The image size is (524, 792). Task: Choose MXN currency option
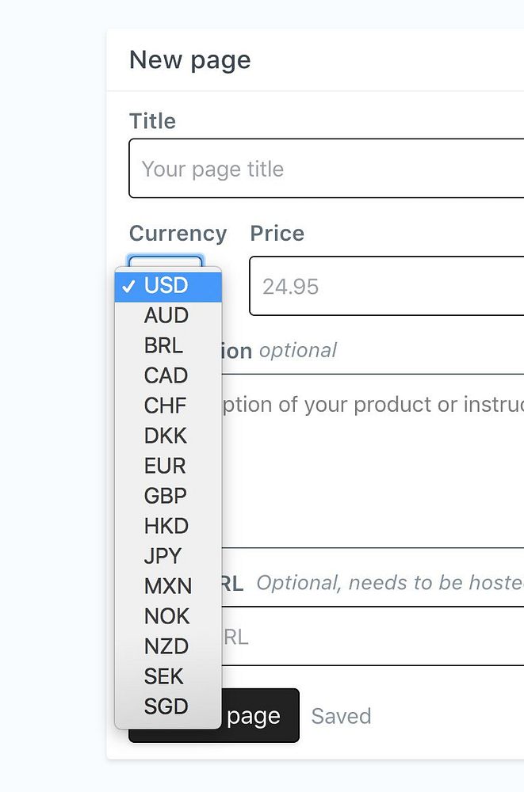pyautogui.click(x=168, y=586)
